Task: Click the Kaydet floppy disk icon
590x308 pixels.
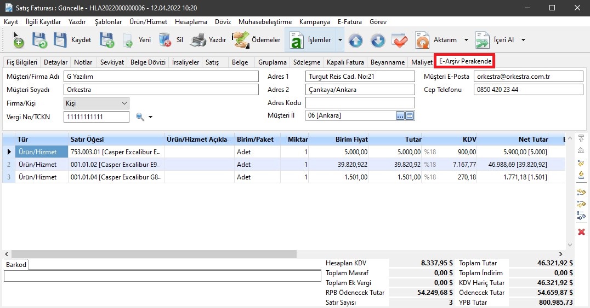Action: [x=60, y=40]
